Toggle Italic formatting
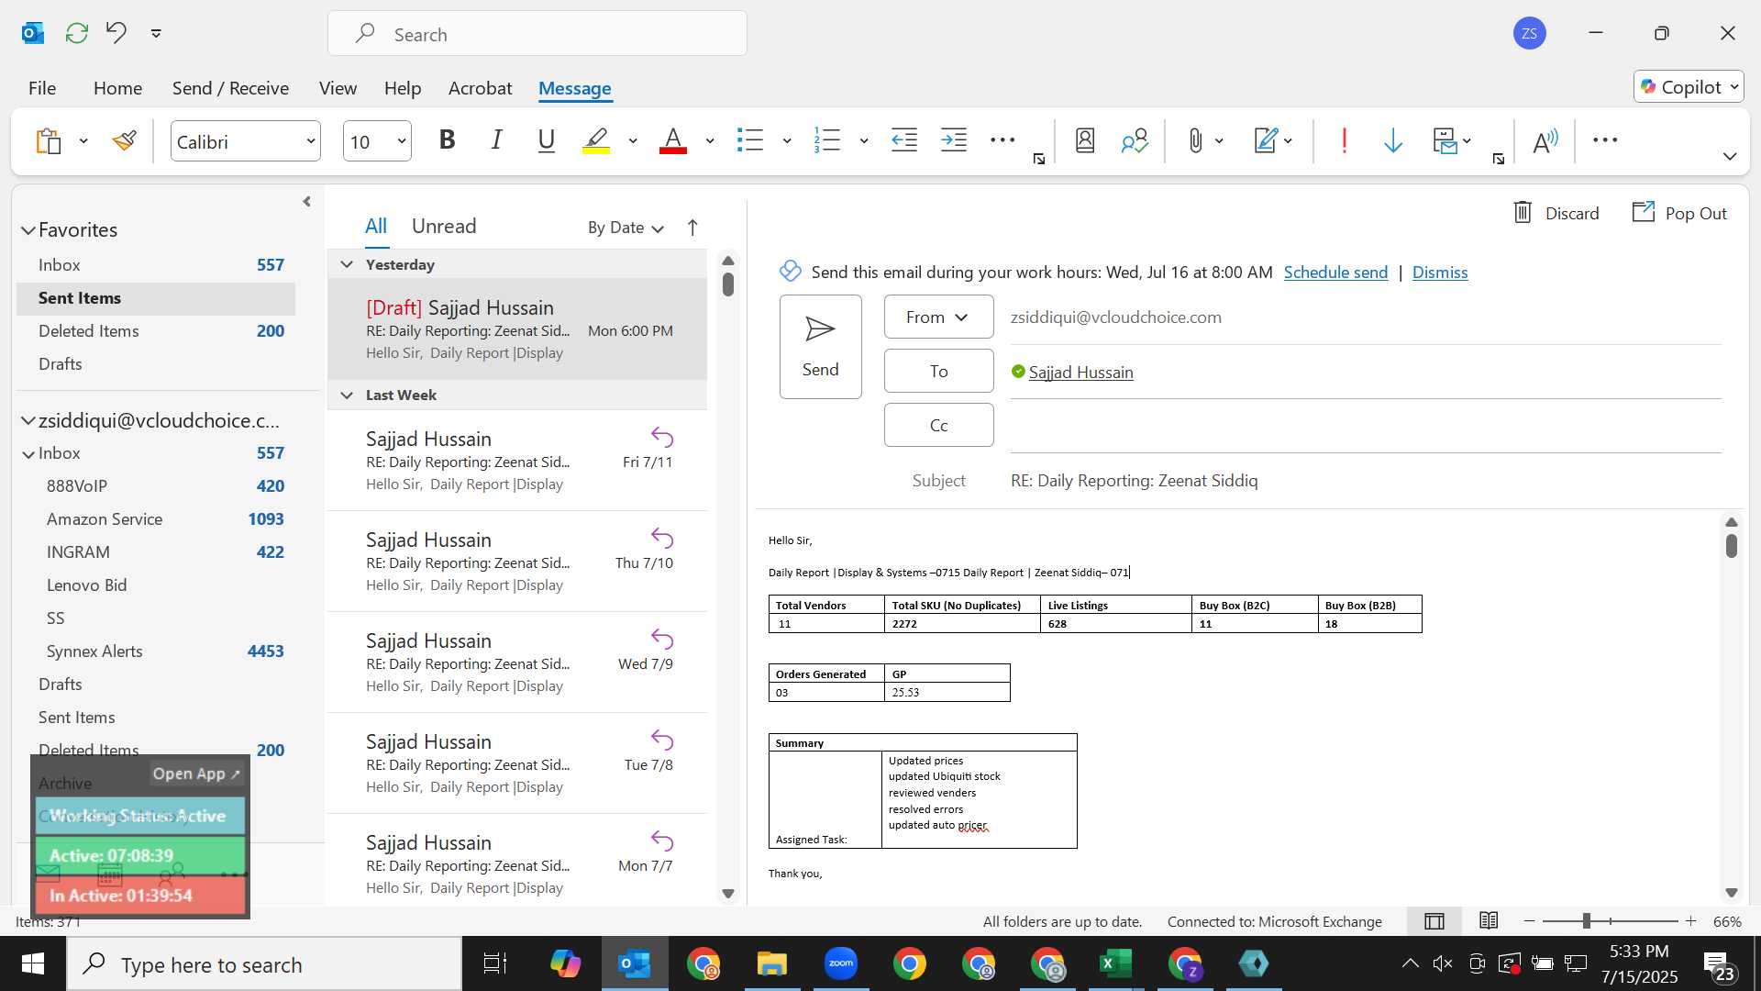Image resolution: width=1761 pixels, height=991 pixels. 496,140
